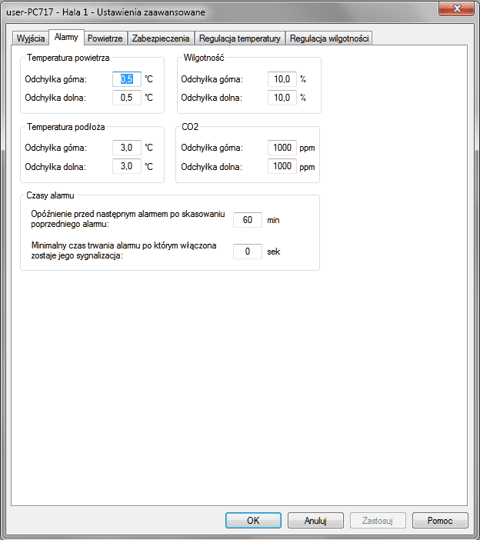480x540 pixels.
Task: Click the 'min' unit label
Action: (x=273, y=221)
